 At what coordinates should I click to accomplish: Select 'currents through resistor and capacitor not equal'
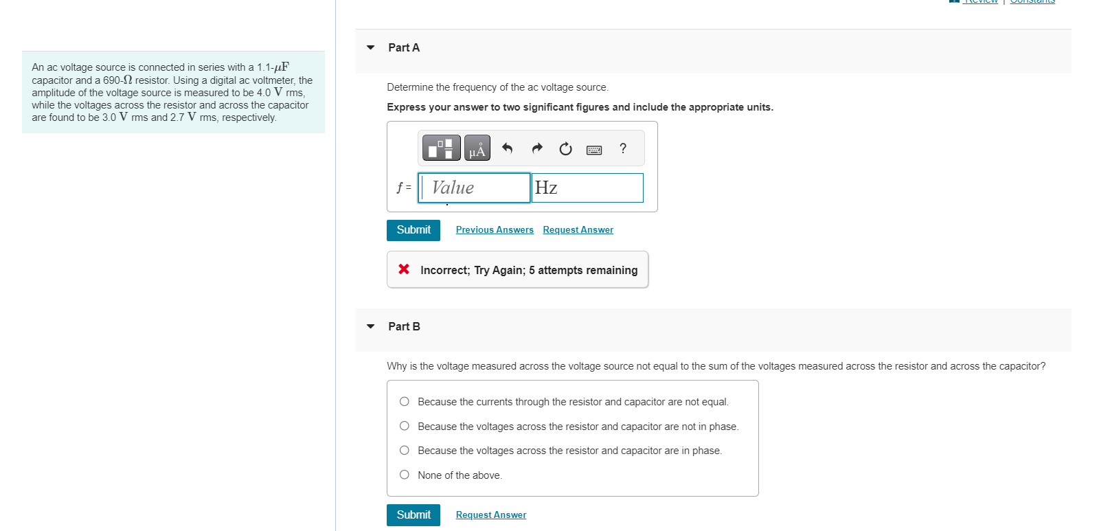[405, 401]
